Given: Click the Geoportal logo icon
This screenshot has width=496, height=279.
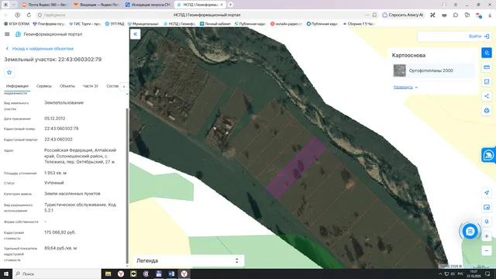Looking at the screenshot, I should [x=18, y=34].
